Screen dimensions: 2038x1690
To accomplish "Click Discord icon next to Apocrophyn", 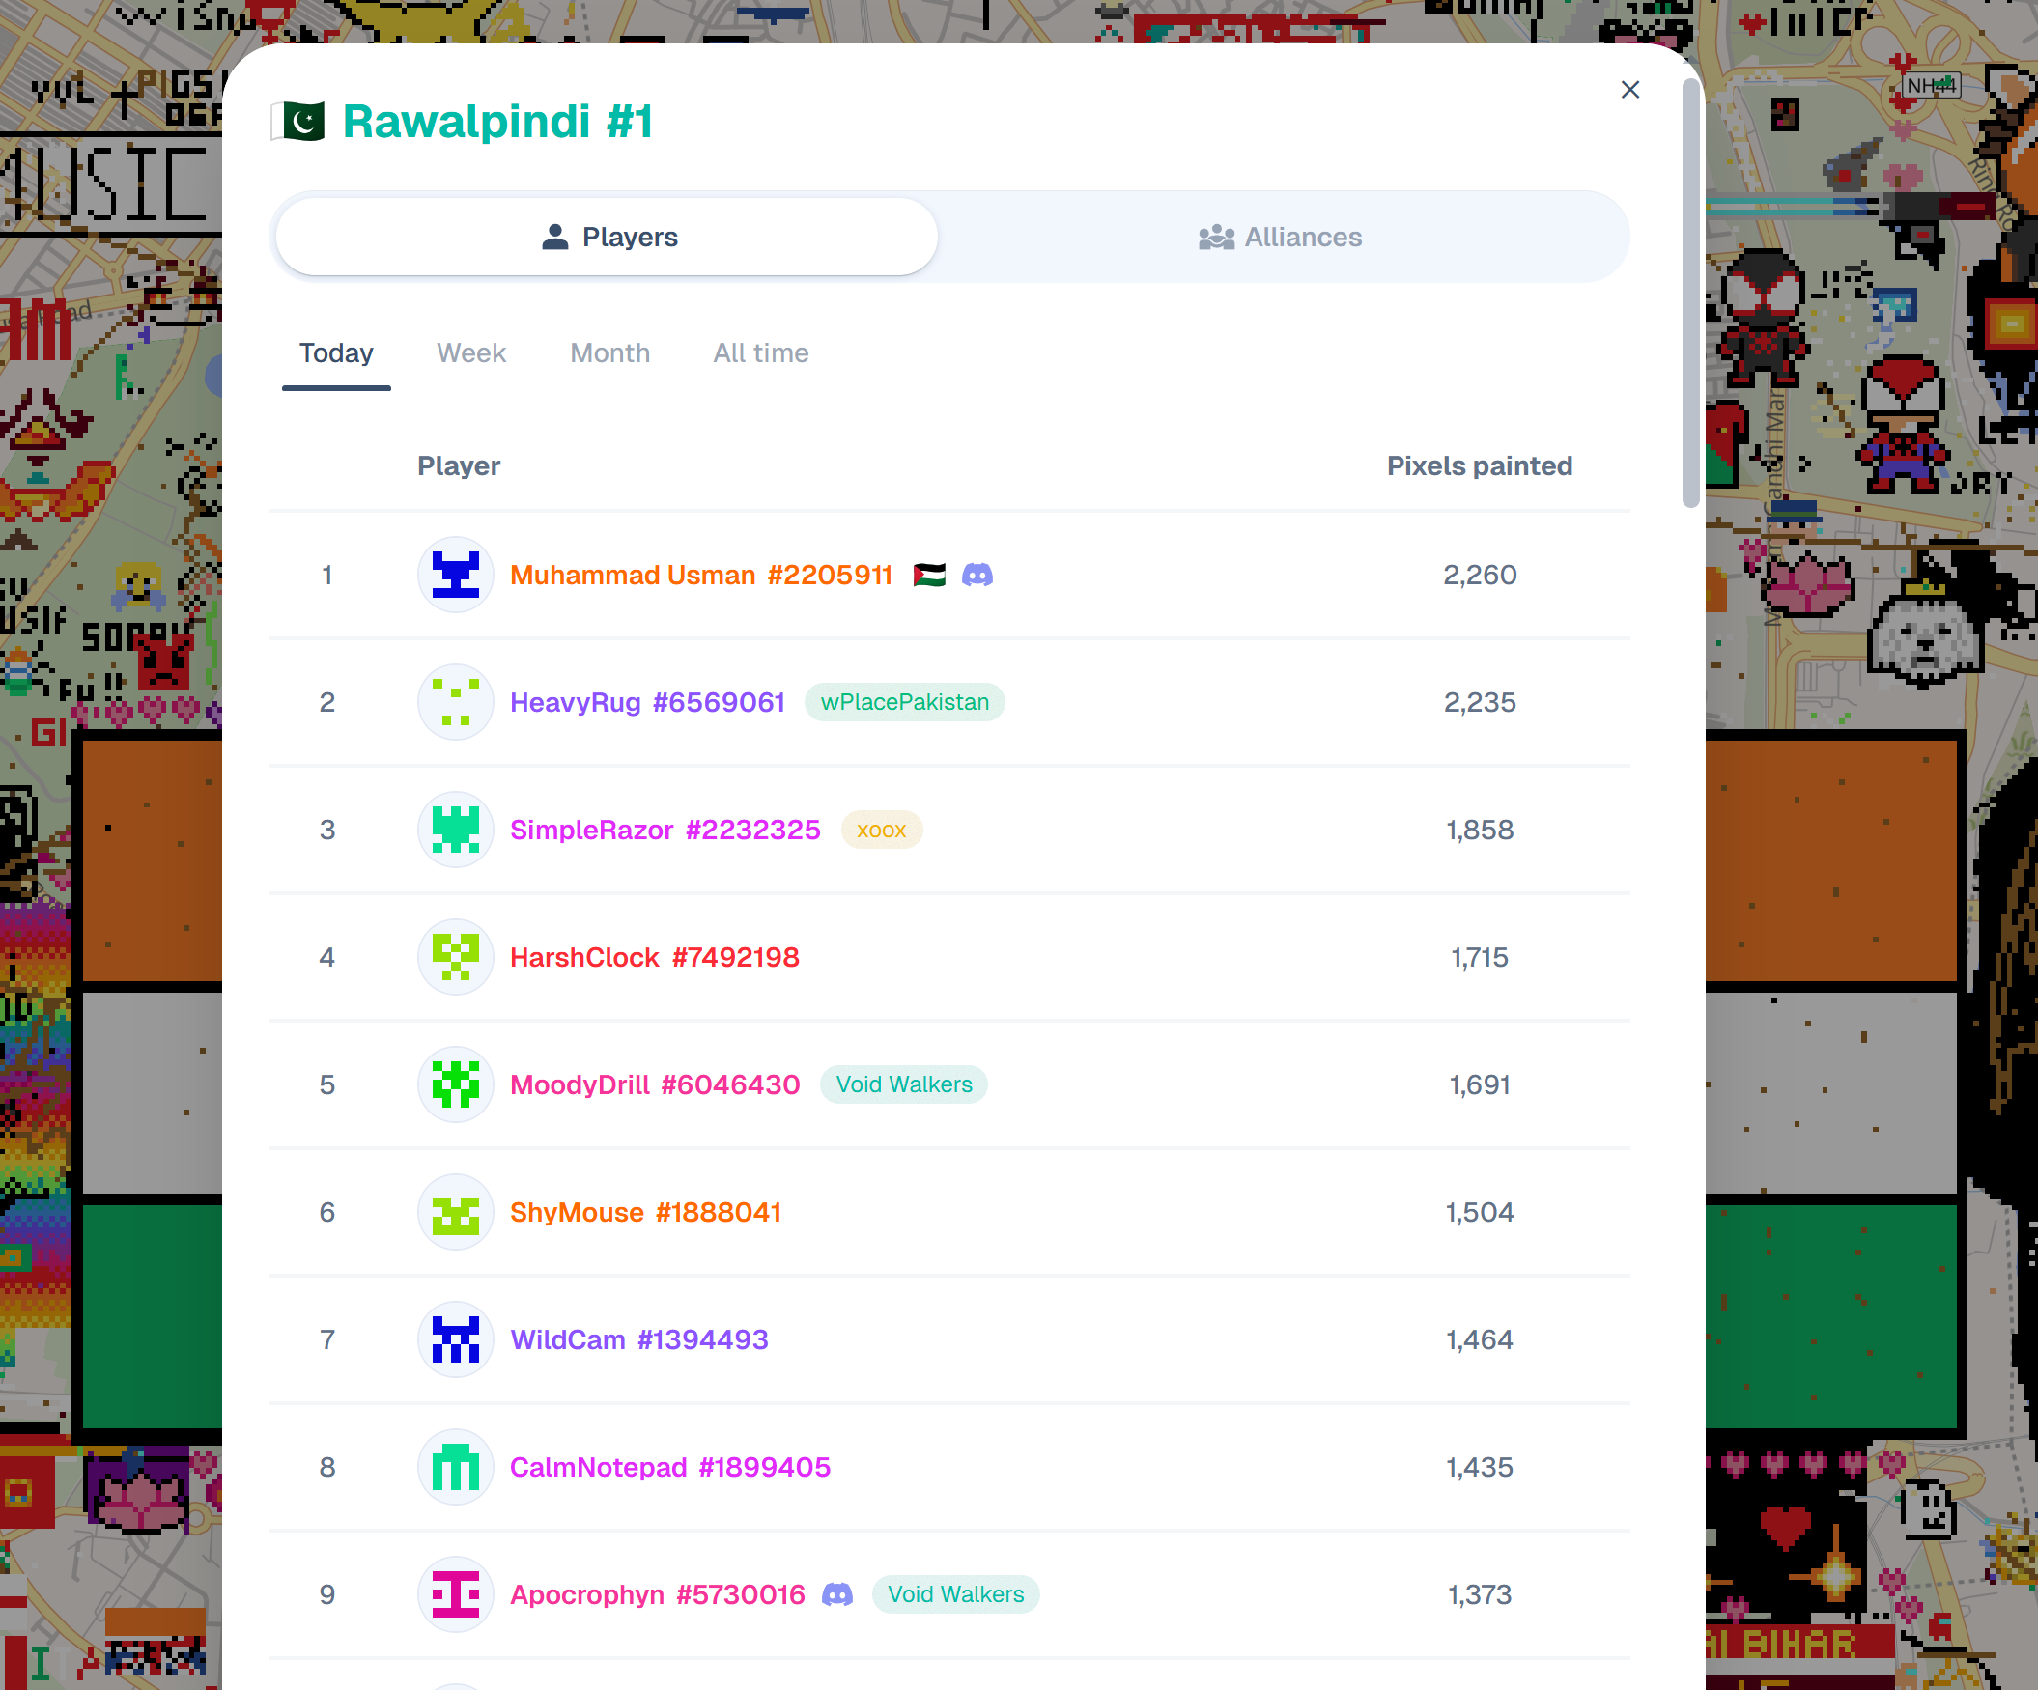I will coord(836,1594).
